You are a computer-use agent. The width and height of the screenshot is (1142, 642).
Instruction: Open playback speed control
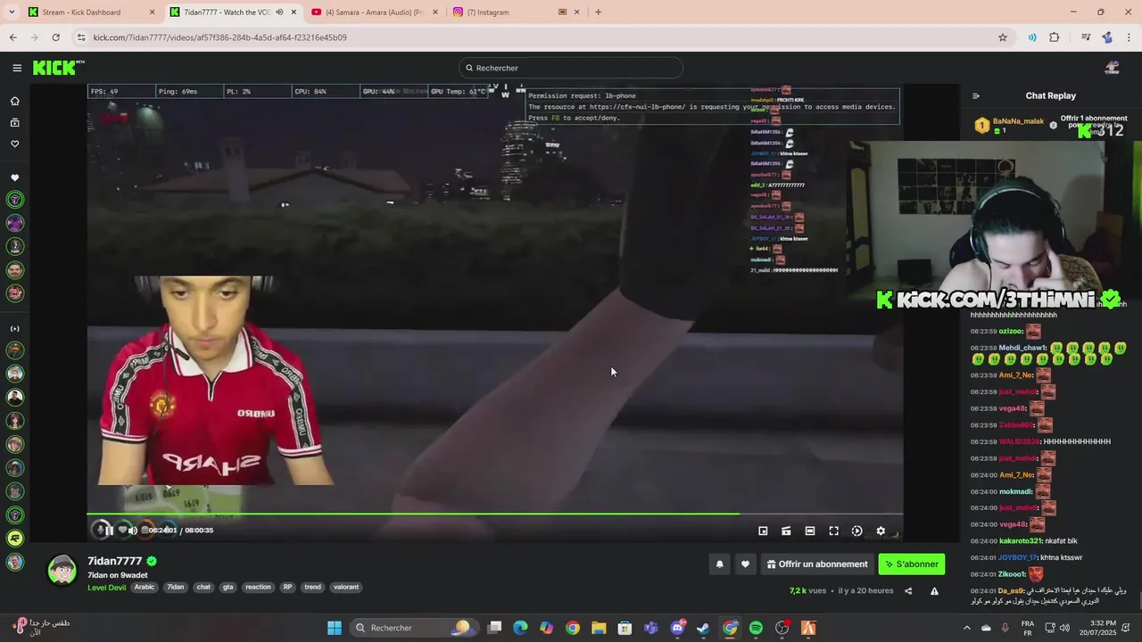(x=857, y=531)
